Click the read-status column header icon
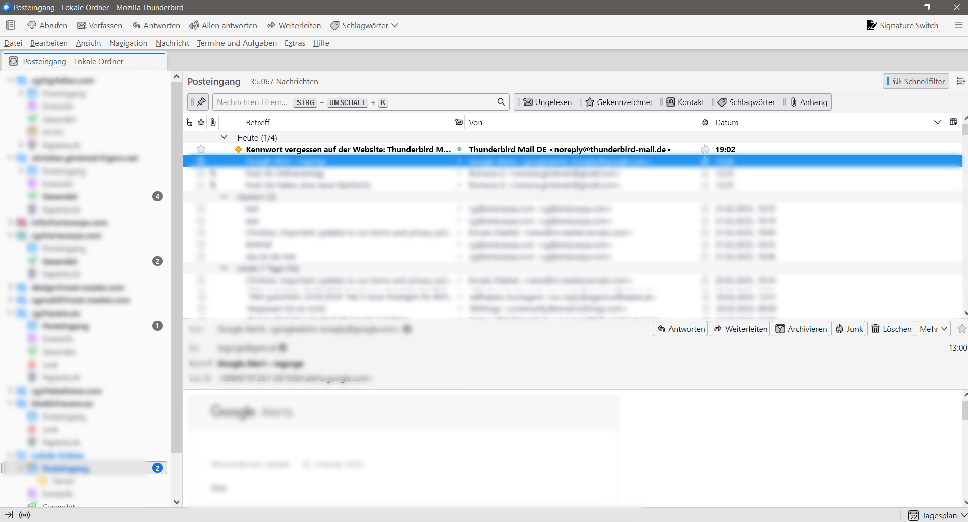This screenshot has width=968, height=522. click(x=459, y=122)
